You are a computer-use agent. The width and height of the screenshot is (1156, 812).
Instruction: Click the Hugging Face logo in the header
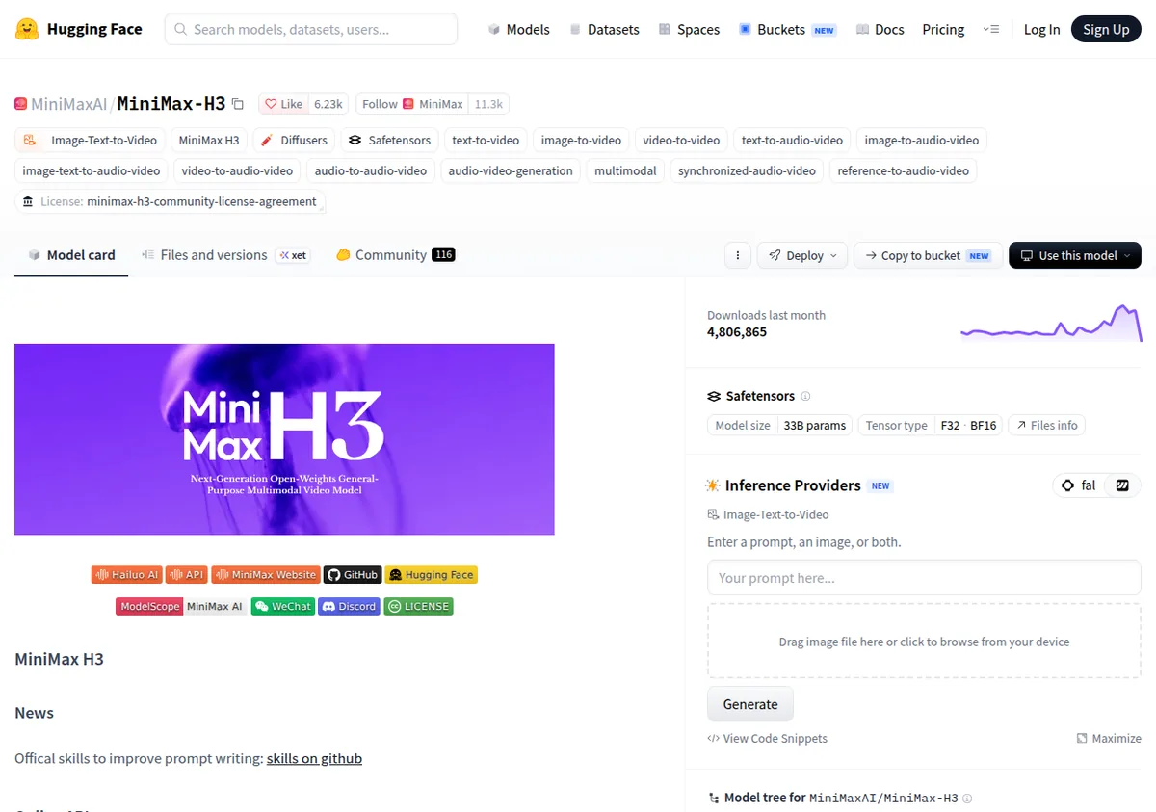click(x=79, y=29)
